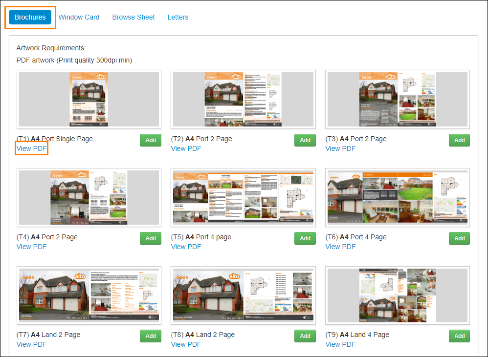Add the T4 A4 Port 2 Page template
The width and height of the screenshot is (488, 357).
[151, 238]
